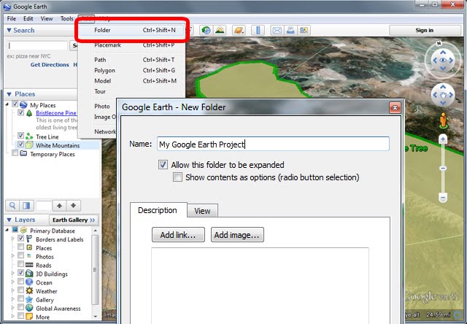Viewport: 467px width, 324px height.
Task: Click the move joystick hand control
Action: (x=443, y=96)
